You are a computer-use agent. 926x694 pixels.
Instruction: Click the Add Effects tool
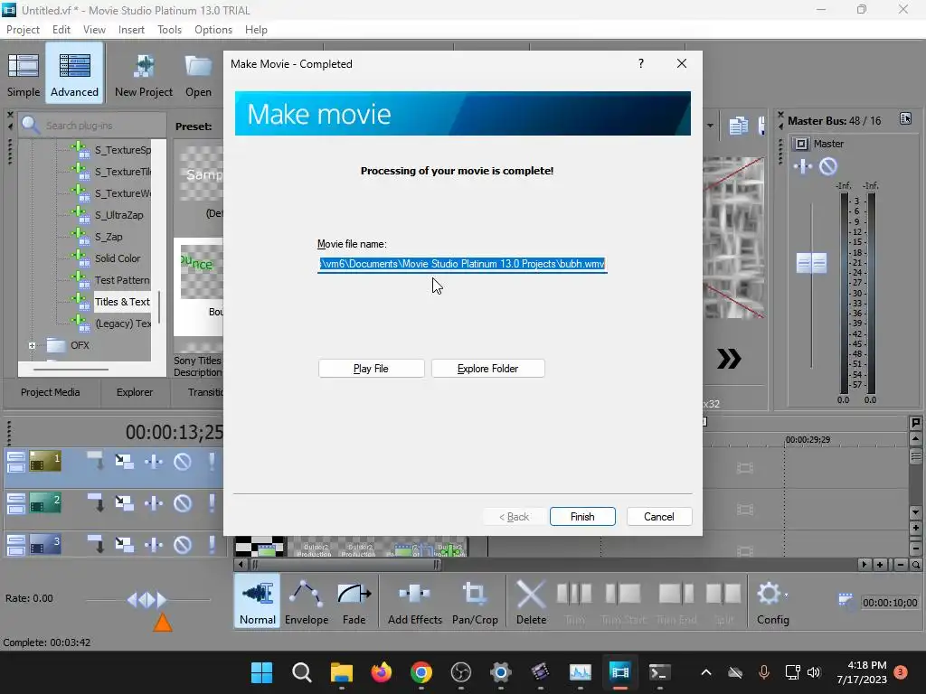[414, 603]
